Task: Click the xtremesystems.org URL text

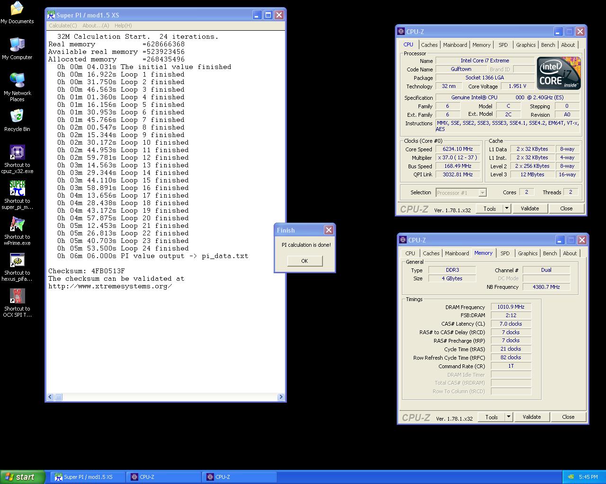Action: 110,286
